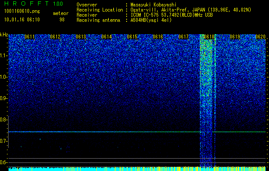269x171 pixels.
Task: Select the observer name Masayuki Kobayashi
Action: click(x=154, y=5)
